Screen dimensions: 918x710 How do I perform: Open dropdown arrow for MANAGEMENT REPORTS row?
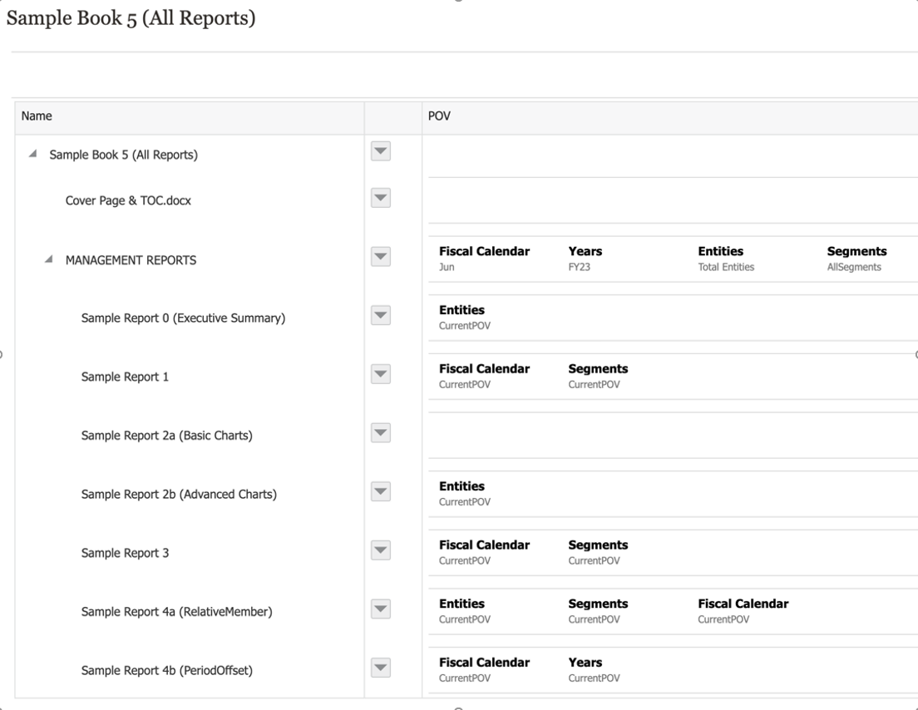(380, 257)
